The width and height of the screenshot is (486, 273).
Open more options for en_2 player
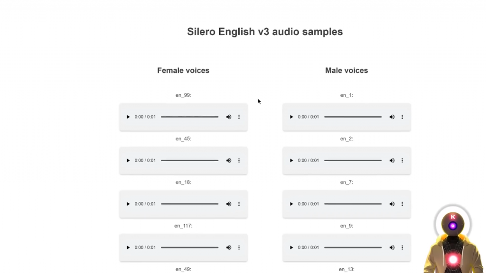[402, 161]
